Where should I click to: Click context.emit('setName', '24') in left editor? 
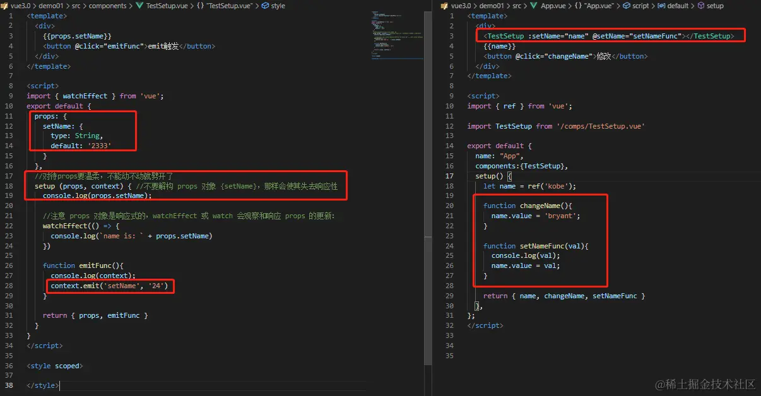coord(110,286)
